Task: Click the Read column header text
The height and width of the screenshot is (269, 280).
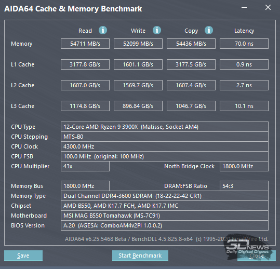Action: [85, 31]
